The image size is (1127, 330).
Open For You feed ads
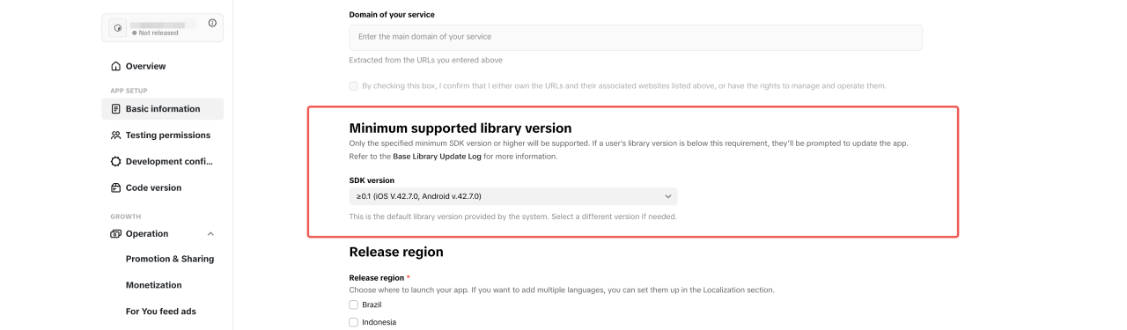point(161,312)
